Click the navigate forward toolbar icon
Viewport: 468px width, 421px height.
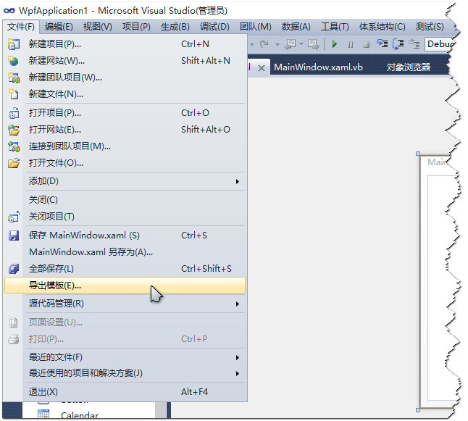(314, 44)
